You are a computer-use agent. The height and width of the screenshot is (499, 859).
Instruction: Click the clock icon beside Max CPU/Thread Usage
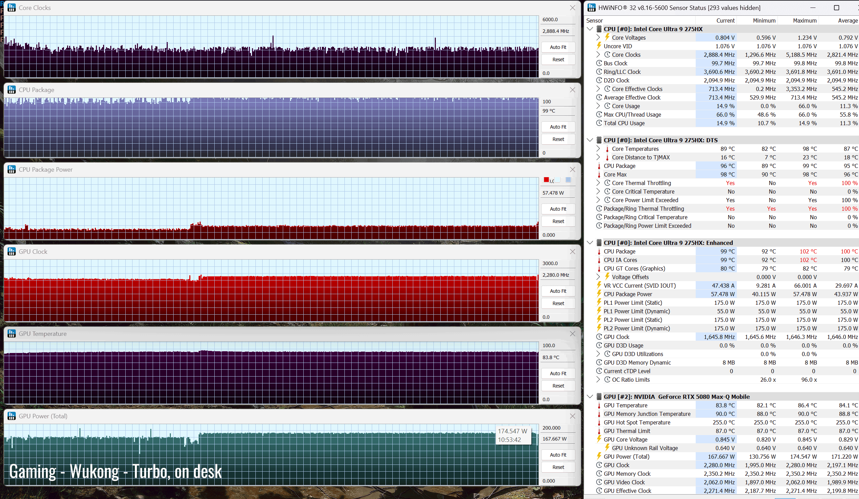599,115
